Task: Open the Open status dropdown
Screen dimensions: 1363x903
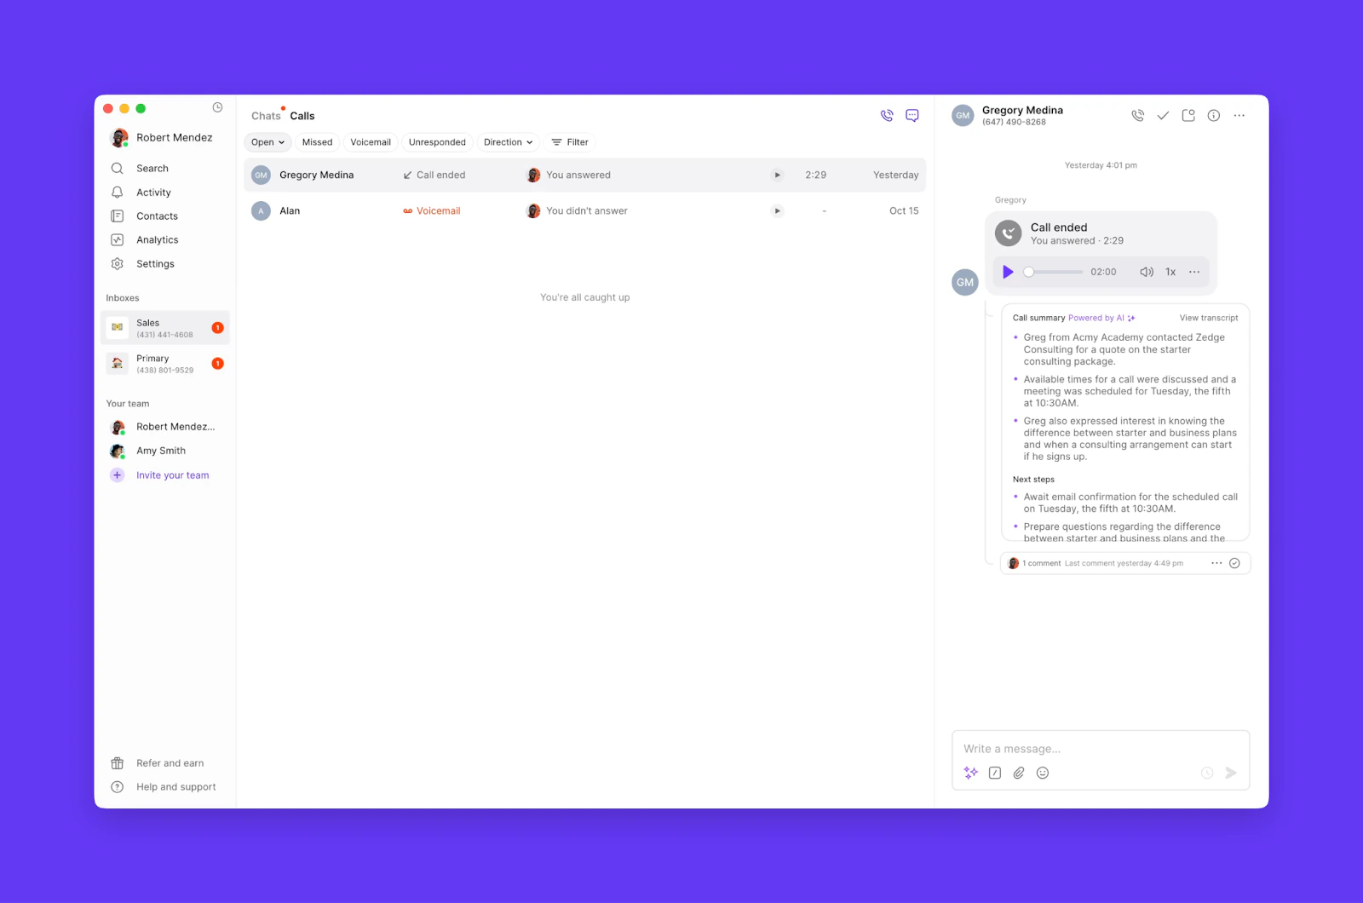Action: (x=267, y=142)
